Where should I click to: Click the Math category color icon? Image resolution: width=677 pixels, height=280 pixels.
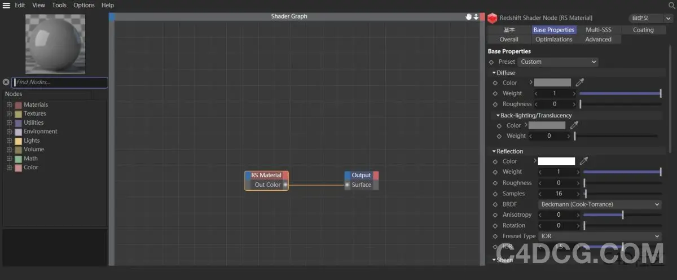pos(18,159)
